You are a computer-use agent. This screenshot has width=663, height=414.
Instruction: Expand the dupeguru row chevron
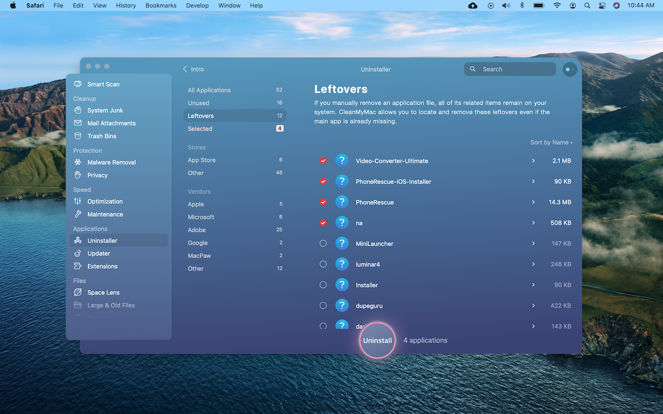(x=533, y=306)
